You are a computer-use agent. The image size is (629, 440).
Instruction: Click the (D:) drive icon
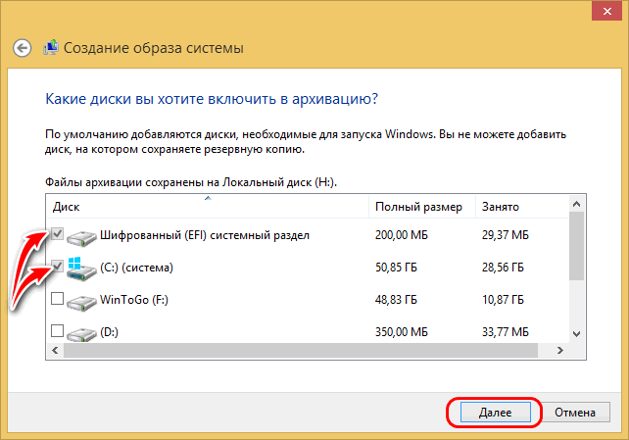coord(81,334)
